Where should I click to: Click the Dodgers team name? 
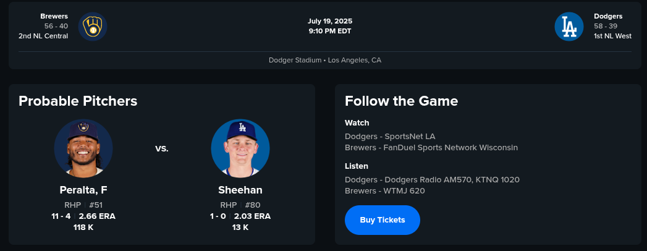coord(608,16)
